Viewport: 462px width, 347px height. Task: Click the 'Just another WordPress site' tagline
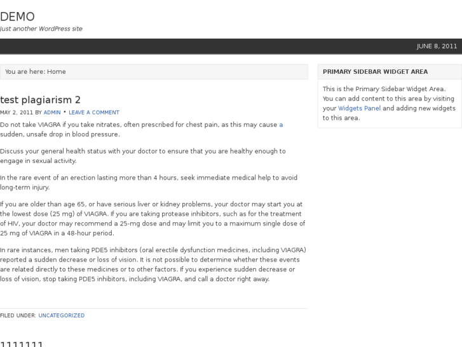(41, 29)
